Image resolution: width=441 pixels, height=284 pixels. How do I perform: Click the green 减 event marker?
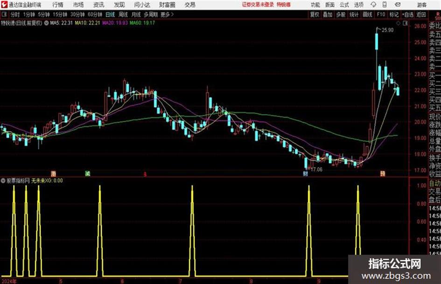click(x=88, y=173)
